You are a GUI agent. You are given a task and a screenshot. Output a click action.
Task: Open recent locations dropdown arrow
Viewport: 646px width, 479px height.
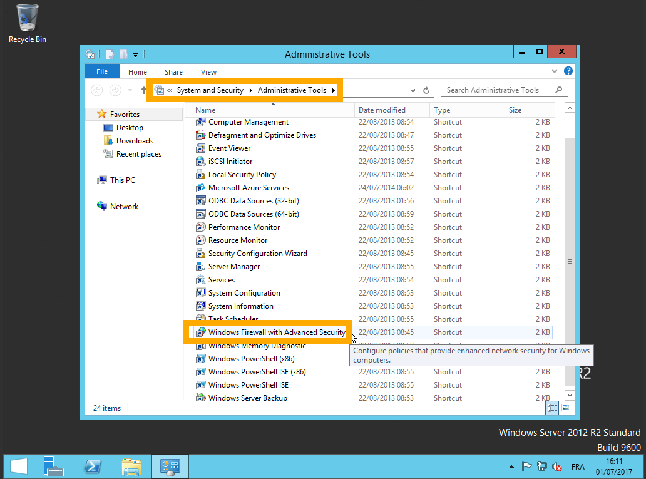click(x=130, y=90)
